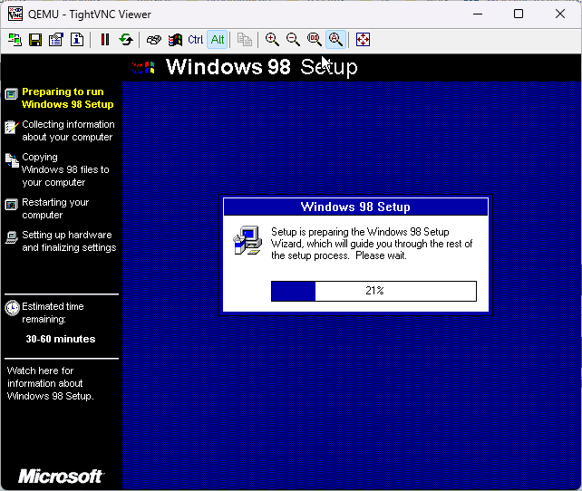The image size is (582, 491).
Task: Send Ctrl+Esc with the Windows flag icon
Action: click(175, 40)
